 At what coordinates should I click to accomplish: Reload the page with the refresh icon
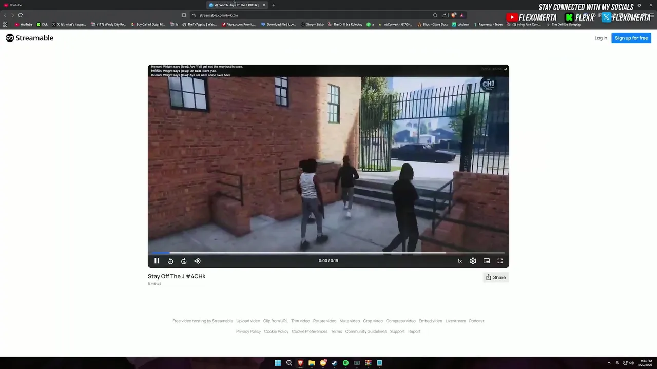tap(21, 15)
